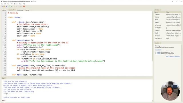Start debugging with the Debug icon
183x103 pixels.
(x=11, y=6)
